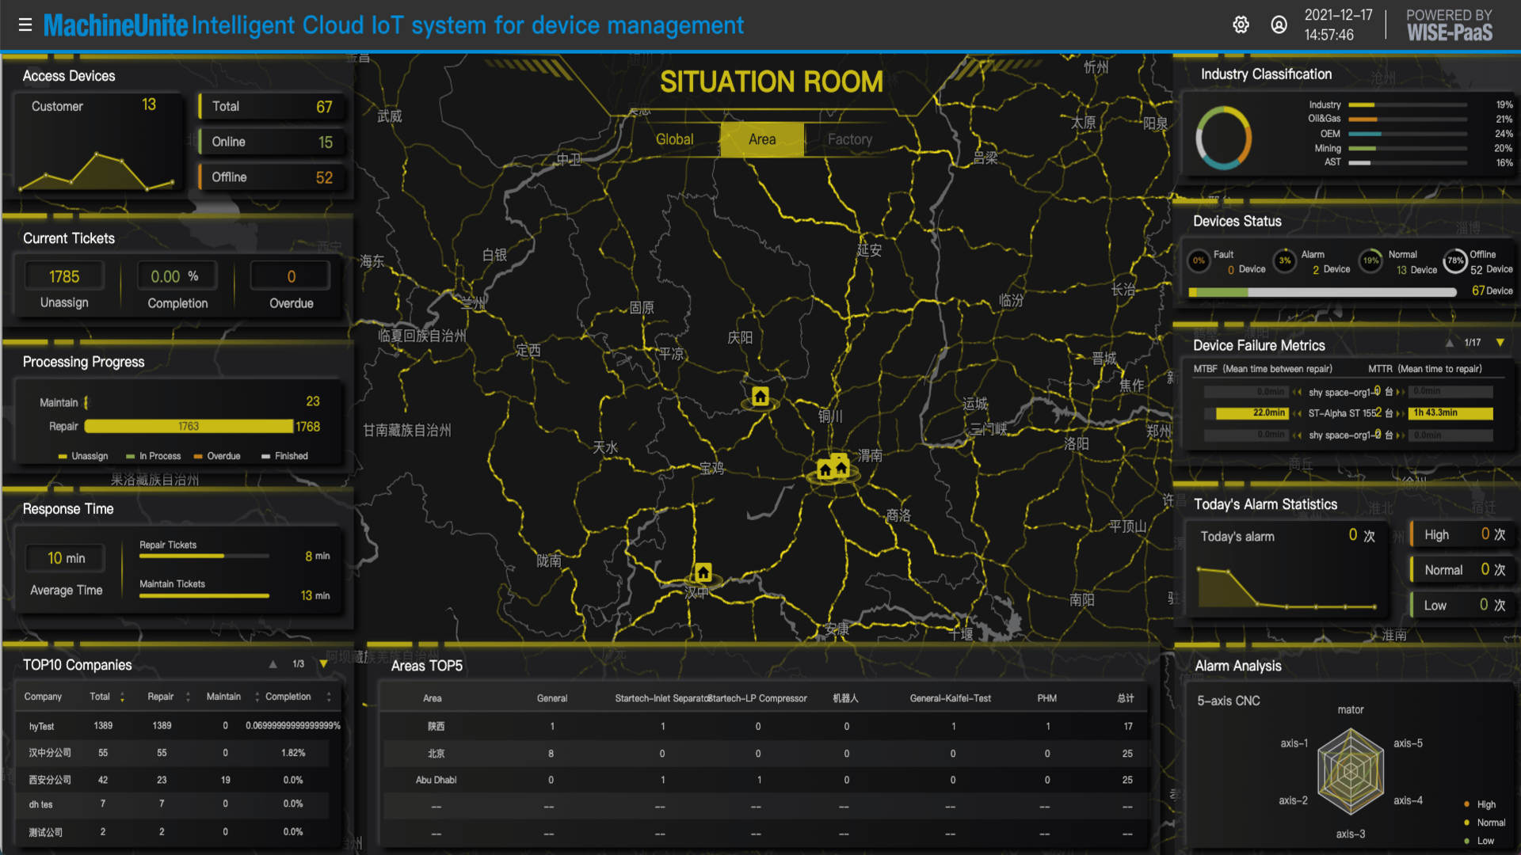Select the house marker above 铜川
This screenshot has width=1521, height=855.
tap(760, 397)
